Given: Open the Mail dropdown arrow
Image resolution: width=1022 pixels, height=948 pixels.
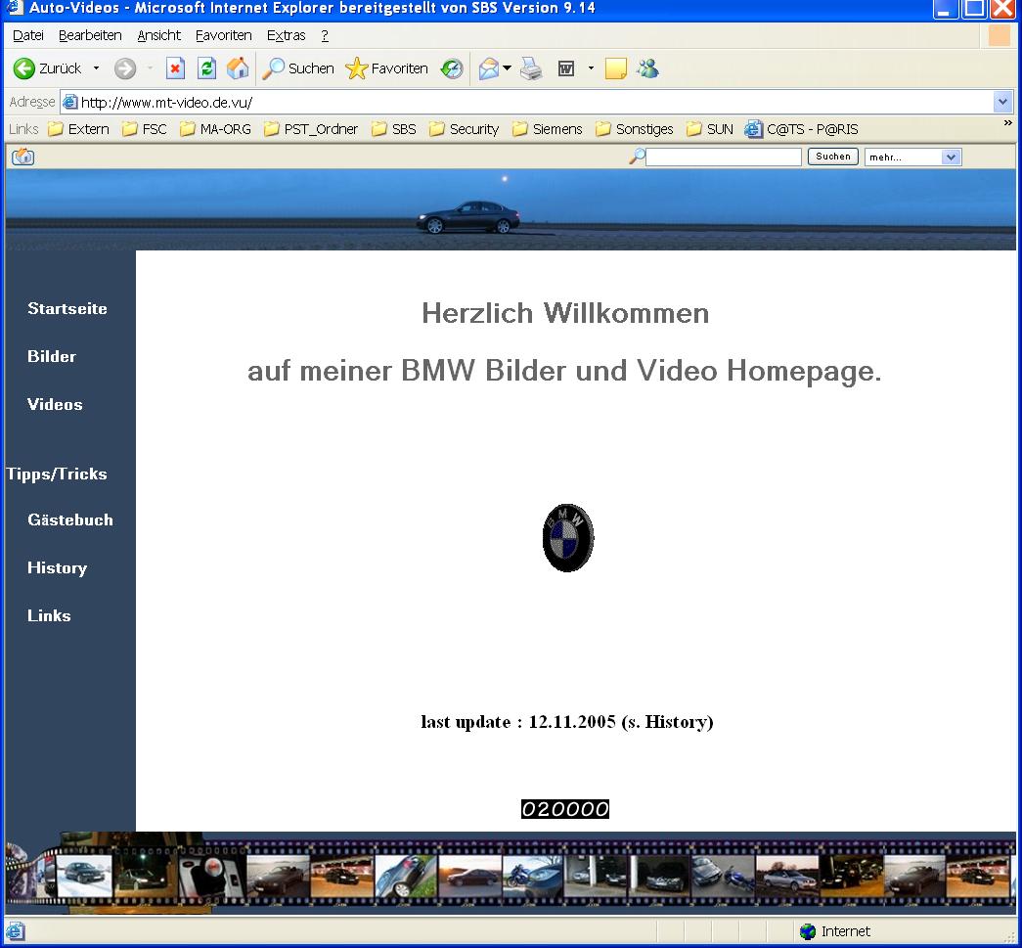Looking at the screenshot, I should pos(508,68).
